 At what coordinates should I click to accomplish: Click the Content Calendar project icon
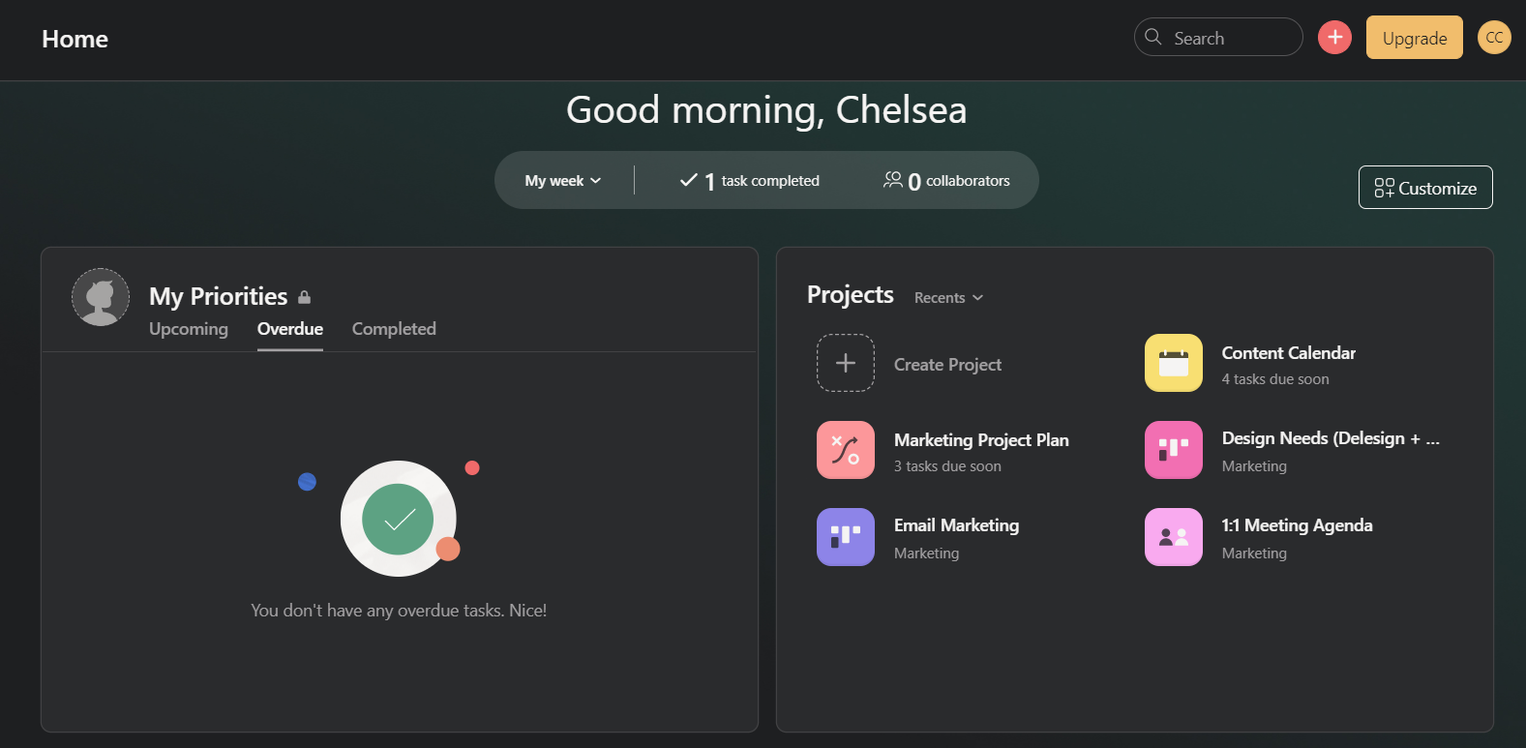1173,363
